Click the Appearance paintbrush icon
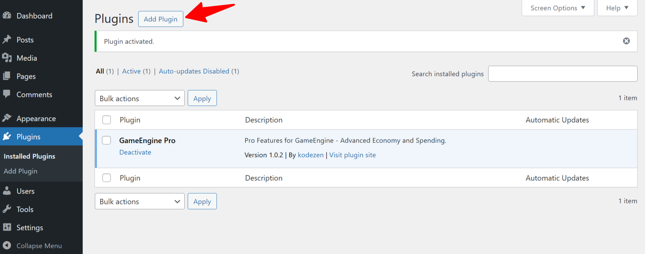This screenshot has width=645, height=254. 7,118
